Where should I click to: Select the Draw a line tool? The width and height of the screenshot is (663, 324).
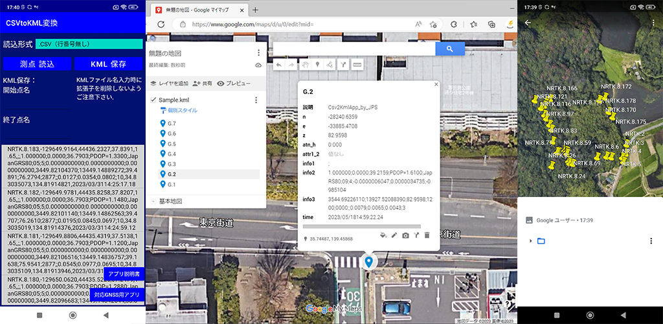coord(330,65)
